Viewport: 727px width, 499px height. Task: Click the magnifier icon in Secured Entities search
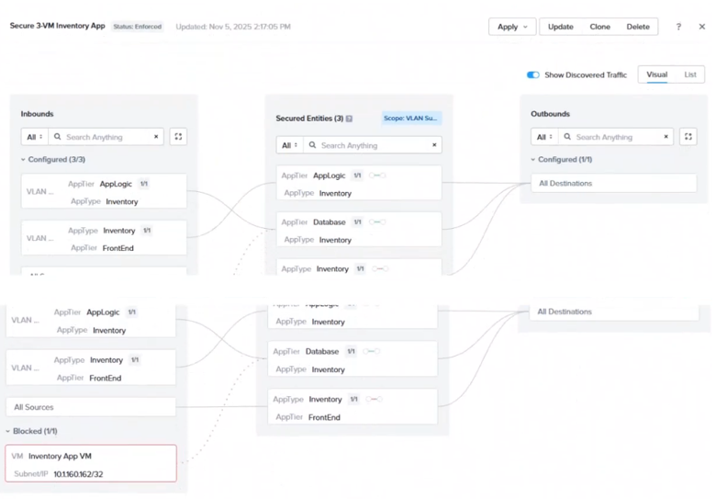click(312, 145)
